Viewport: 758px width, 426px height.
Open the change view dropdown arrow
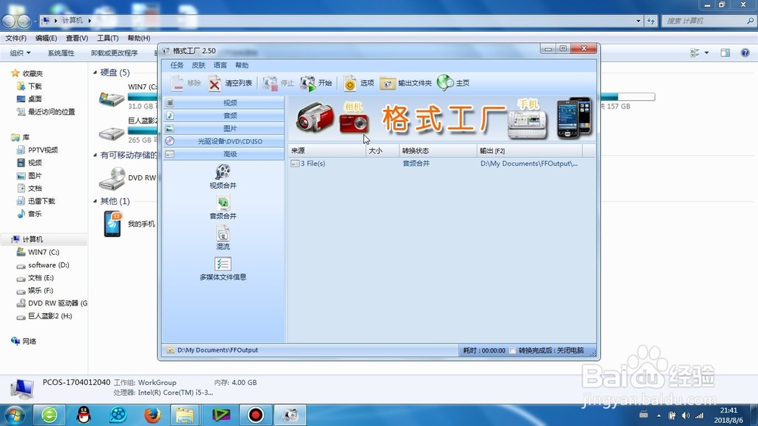(x=706, y=53)
